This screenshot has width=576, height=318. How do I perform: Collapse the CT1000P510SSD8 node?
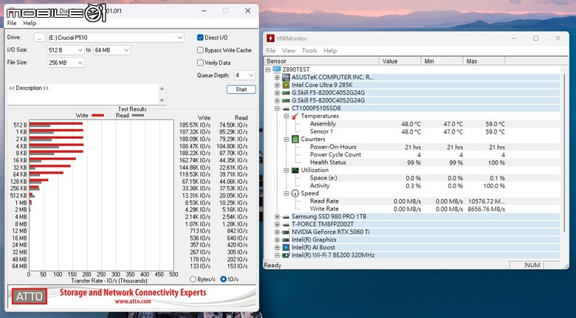tap(277, 108)
